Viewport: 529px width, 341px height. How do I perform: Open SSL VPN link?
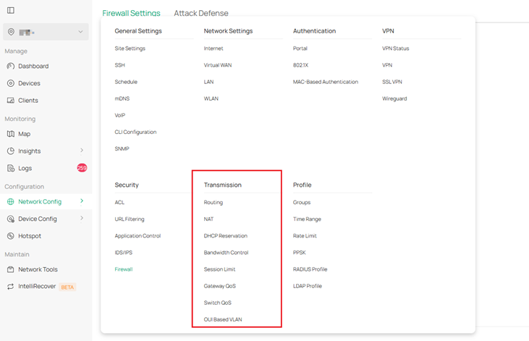click(392, 82)
